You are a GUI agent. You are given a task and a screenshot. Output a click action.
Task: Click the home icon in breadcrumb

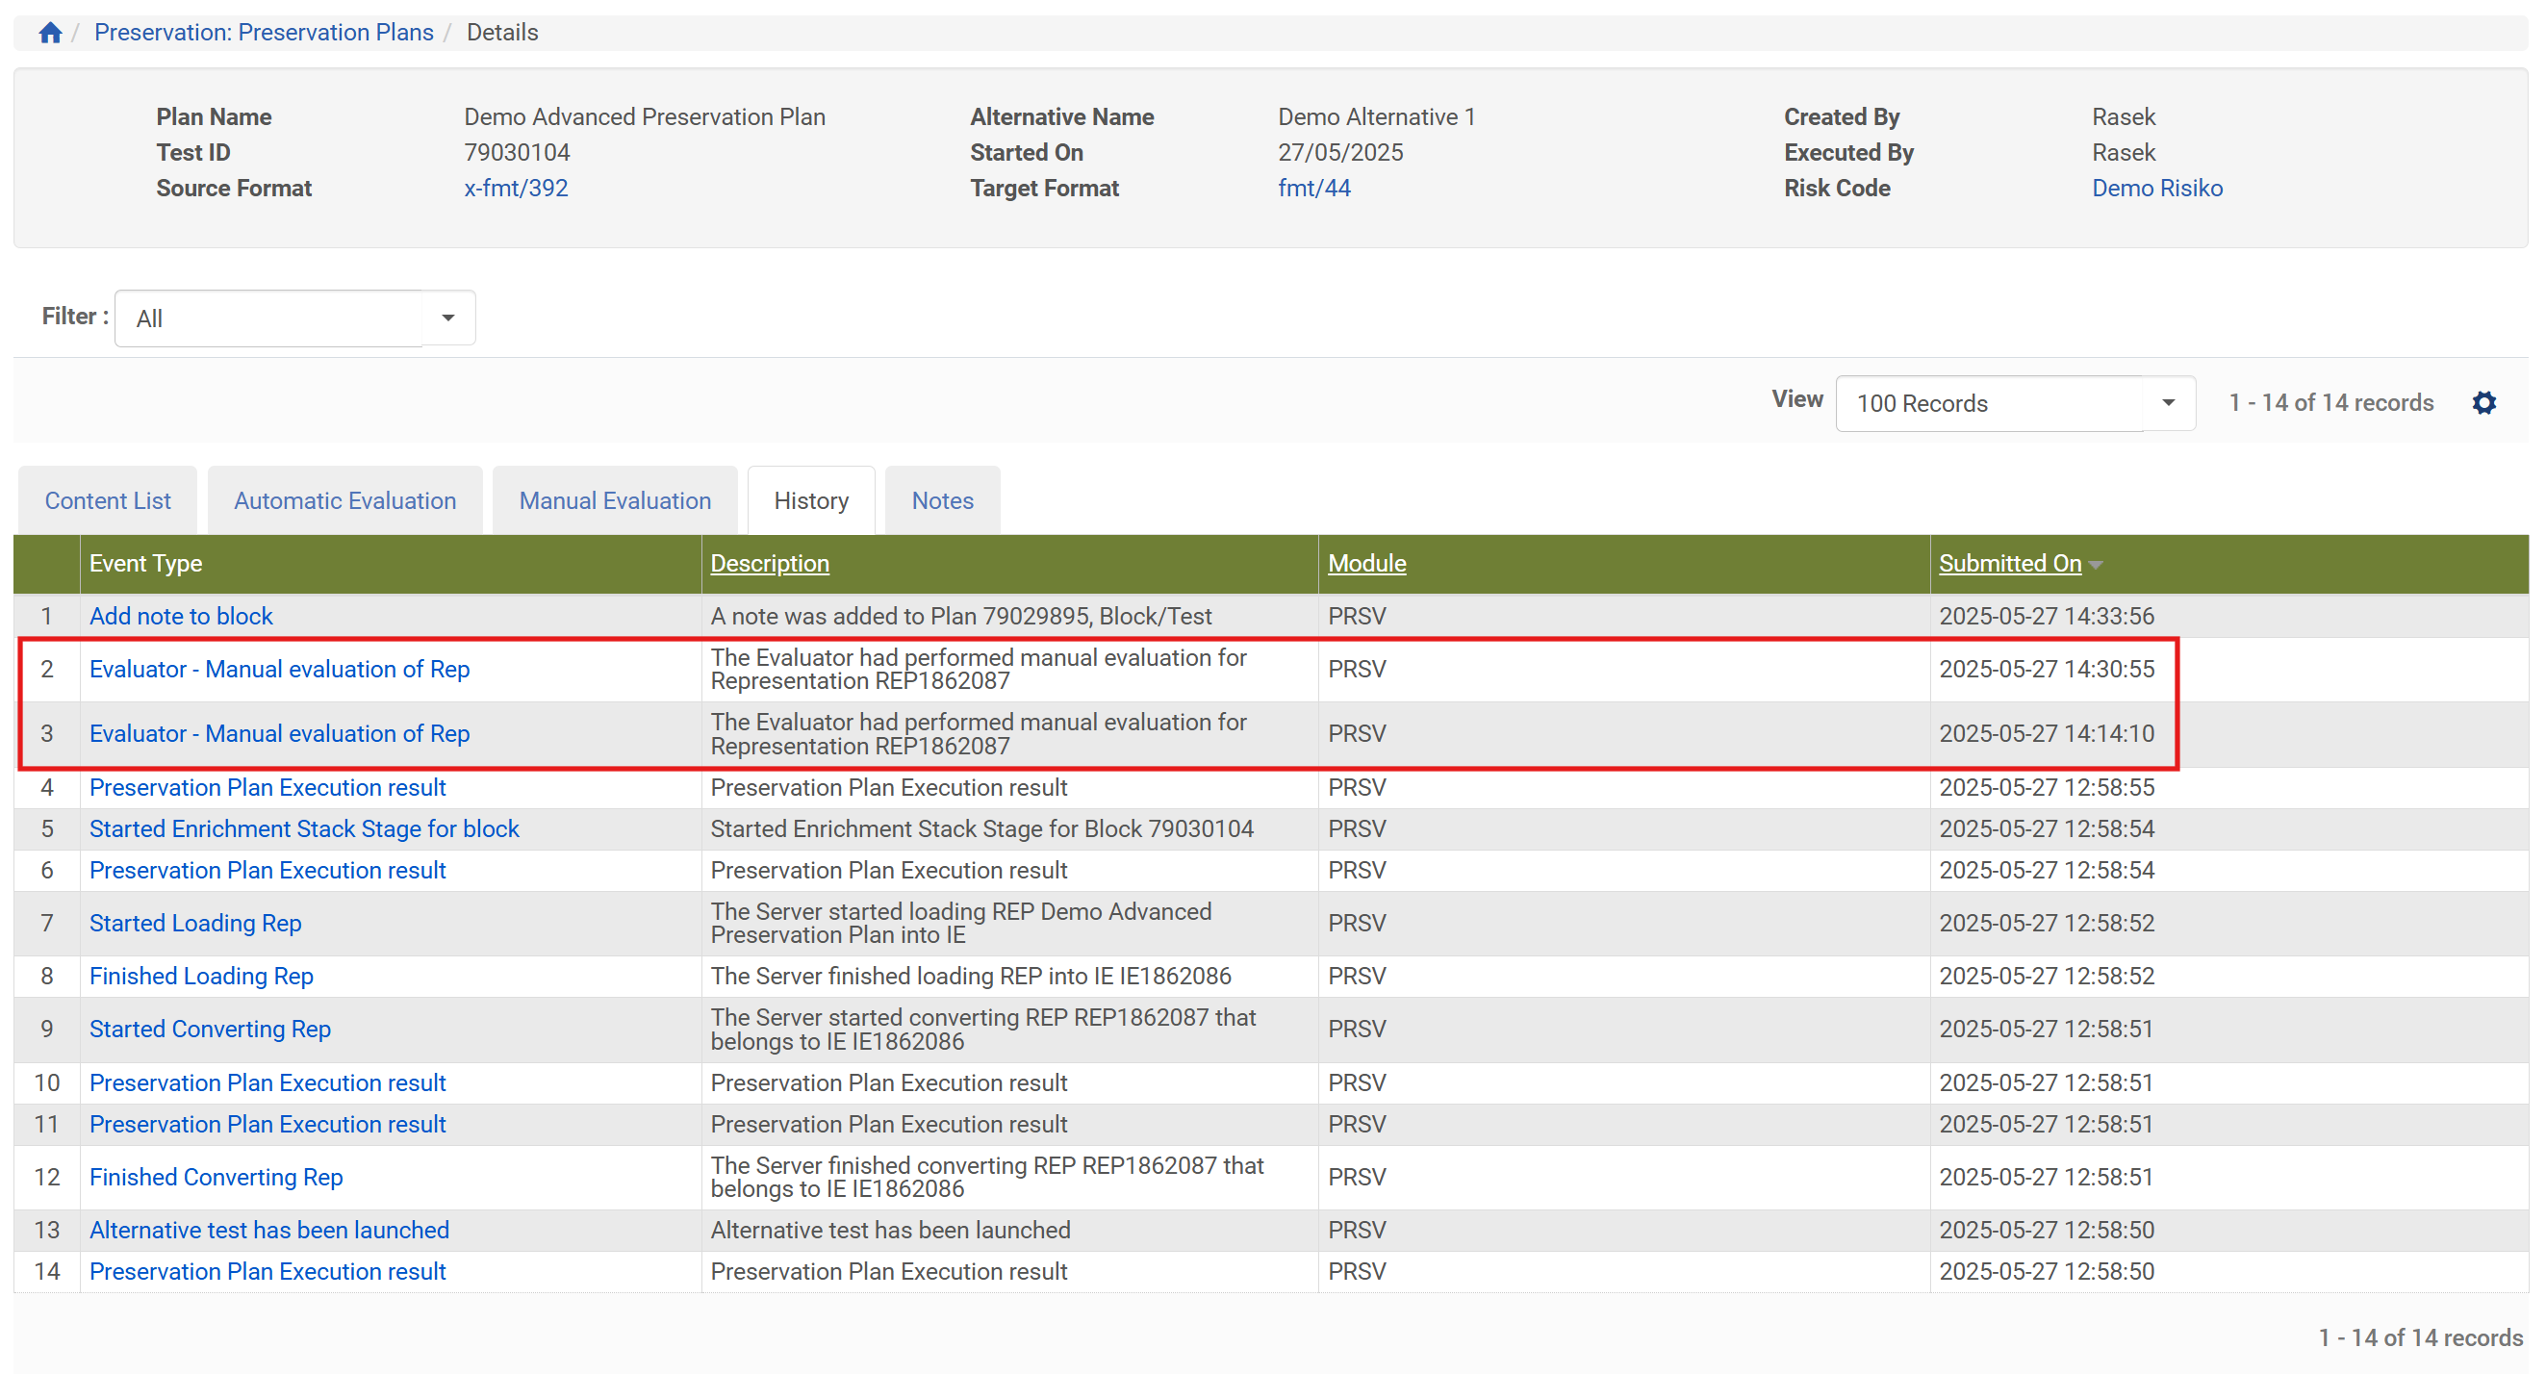click(x=50, y=33)
